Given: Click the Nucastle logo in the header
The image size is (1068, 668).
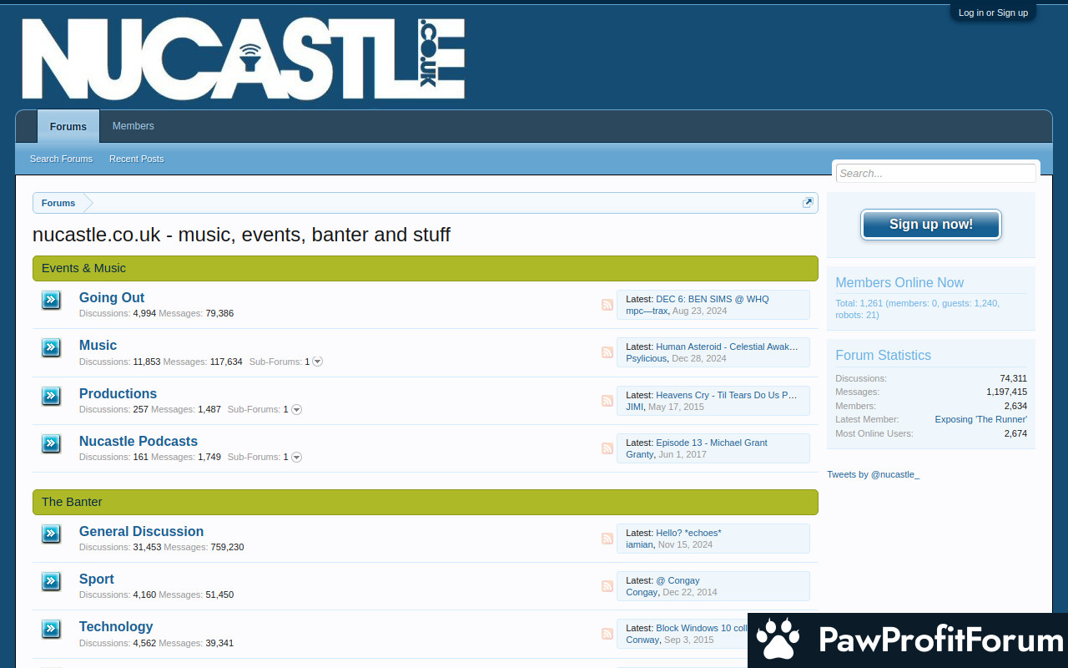Looking at the screenshot, I should (x=243, y=59).
